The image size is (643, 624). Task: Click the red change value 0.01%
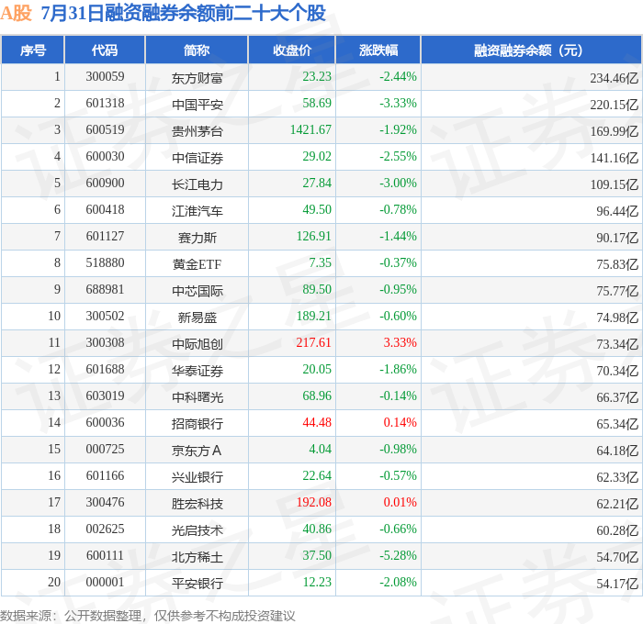400,503
